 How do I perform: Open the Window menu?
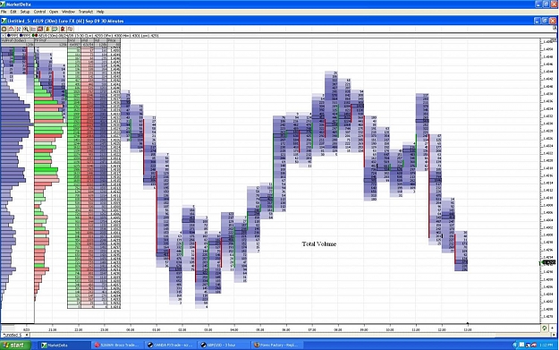68,12
